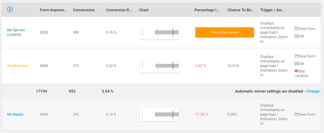Sort by Conversions column header
The height and width of the screenshot is (133, 324).
pos(84,10)
